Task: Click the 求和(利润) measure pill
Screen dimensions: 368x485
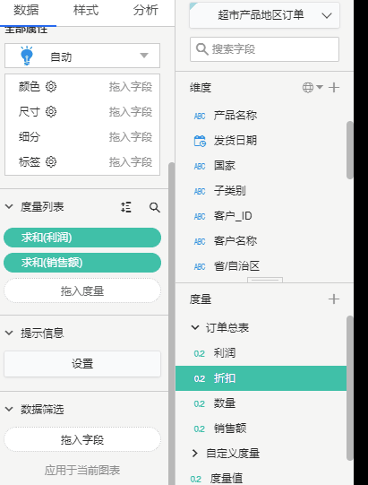Action: [x=82, y=238]
